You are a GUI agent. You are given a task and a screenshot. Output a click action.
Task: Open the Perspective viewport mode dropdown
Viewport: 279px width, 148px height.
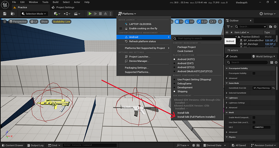(x=18, y=22)
